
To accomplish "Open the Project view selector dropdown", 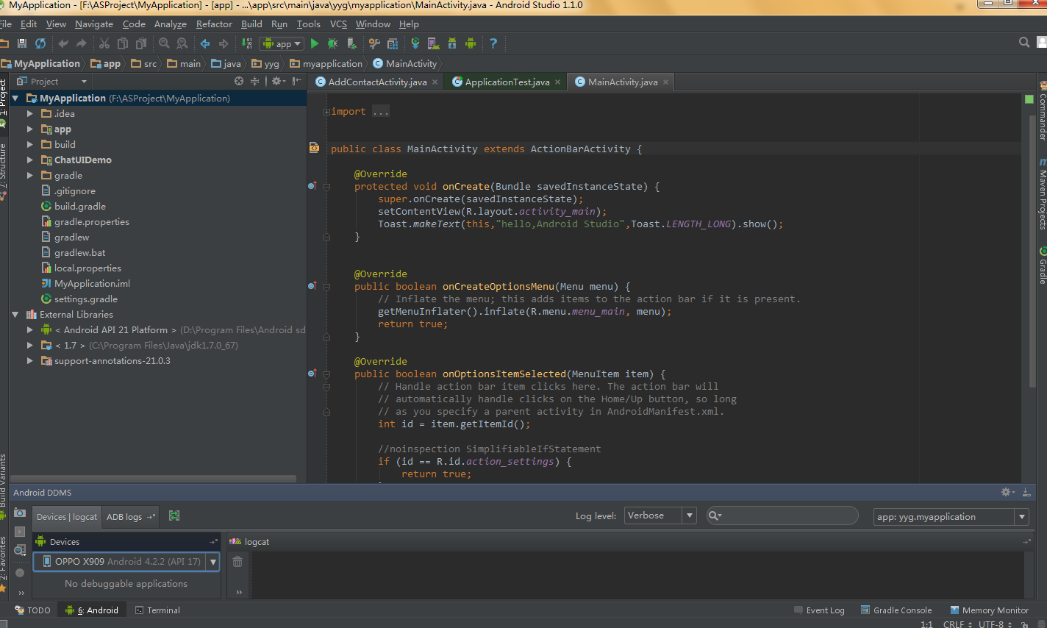I will tap(51, 82).
